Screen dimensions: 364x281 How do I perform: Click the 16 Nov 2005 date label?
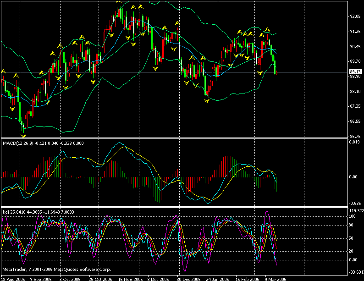[x=130, y=278]
